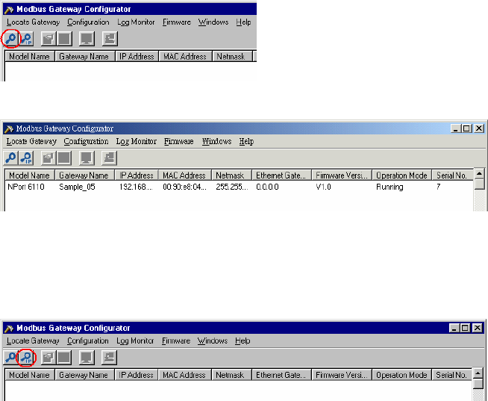This screenshot has width=488, height=401.
Task: Click grayed computer-shaped icon, last in middle window toolbar
Action: click(109, 158)
